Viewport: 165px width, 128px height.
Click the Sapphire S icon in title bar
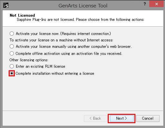(x=6, y=5)
